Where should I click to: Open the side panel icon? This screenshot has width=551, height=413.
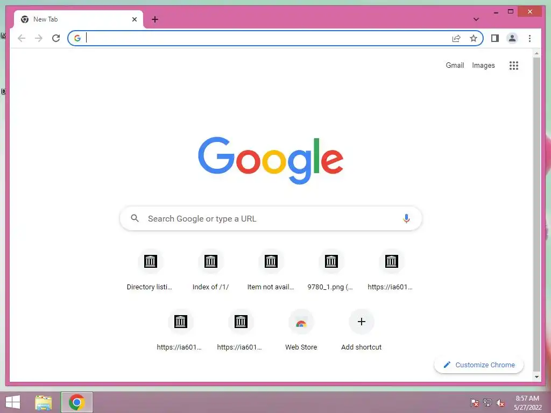click(x=495, y=38)
